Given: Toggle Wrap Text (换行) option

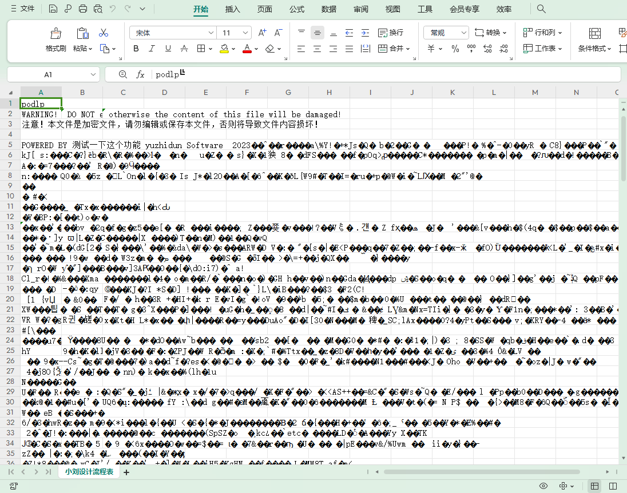Looking at the screenshot, I should pyautogui.click(x=391, y=33).
